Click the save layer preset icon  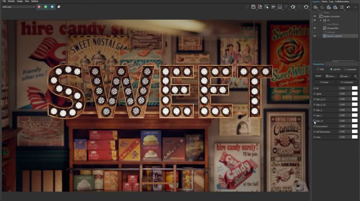coord(328,7)
